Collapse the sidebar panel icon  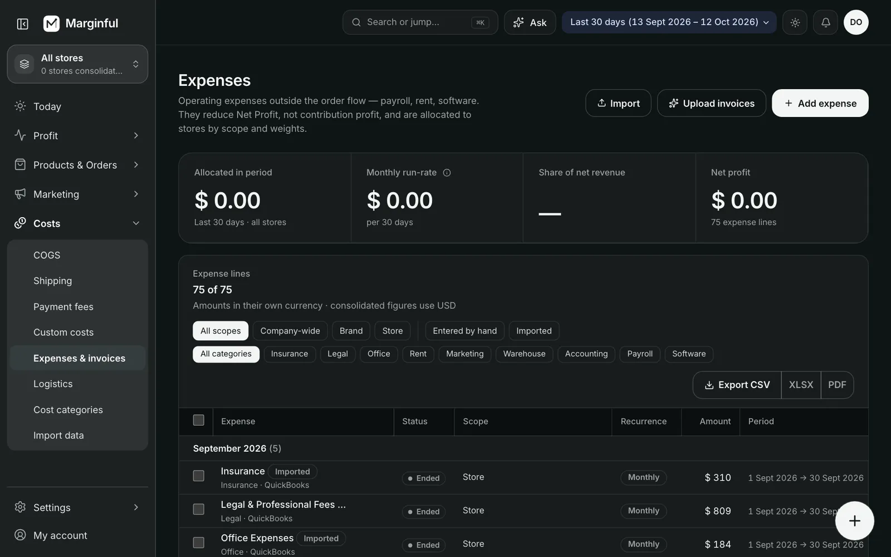(23, 23)
